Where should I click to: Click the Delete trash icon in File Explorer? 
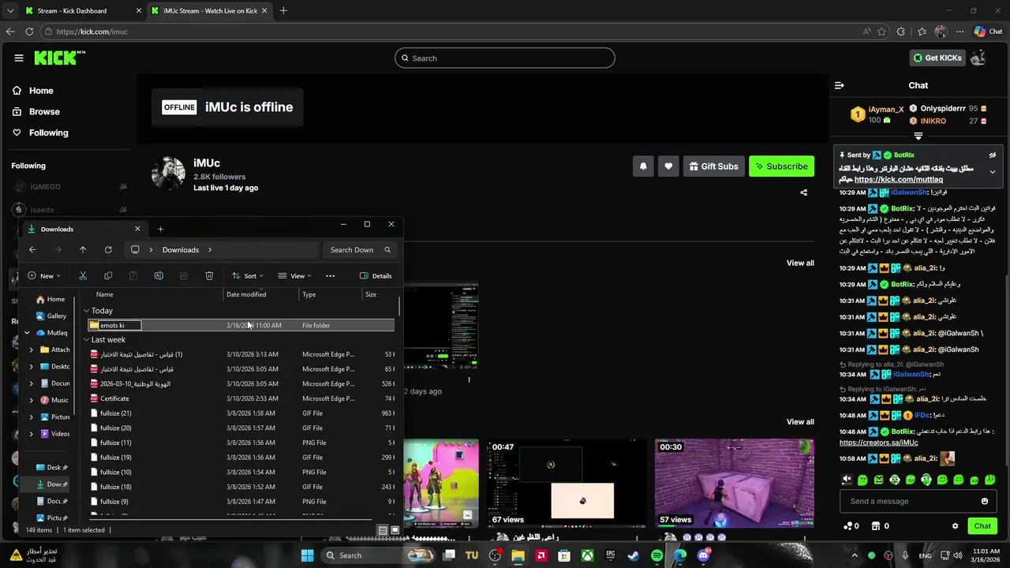(x=209, y=276)
